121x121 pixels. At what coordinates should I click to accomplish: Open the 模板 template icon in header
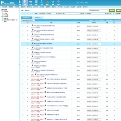coord(36,3)
